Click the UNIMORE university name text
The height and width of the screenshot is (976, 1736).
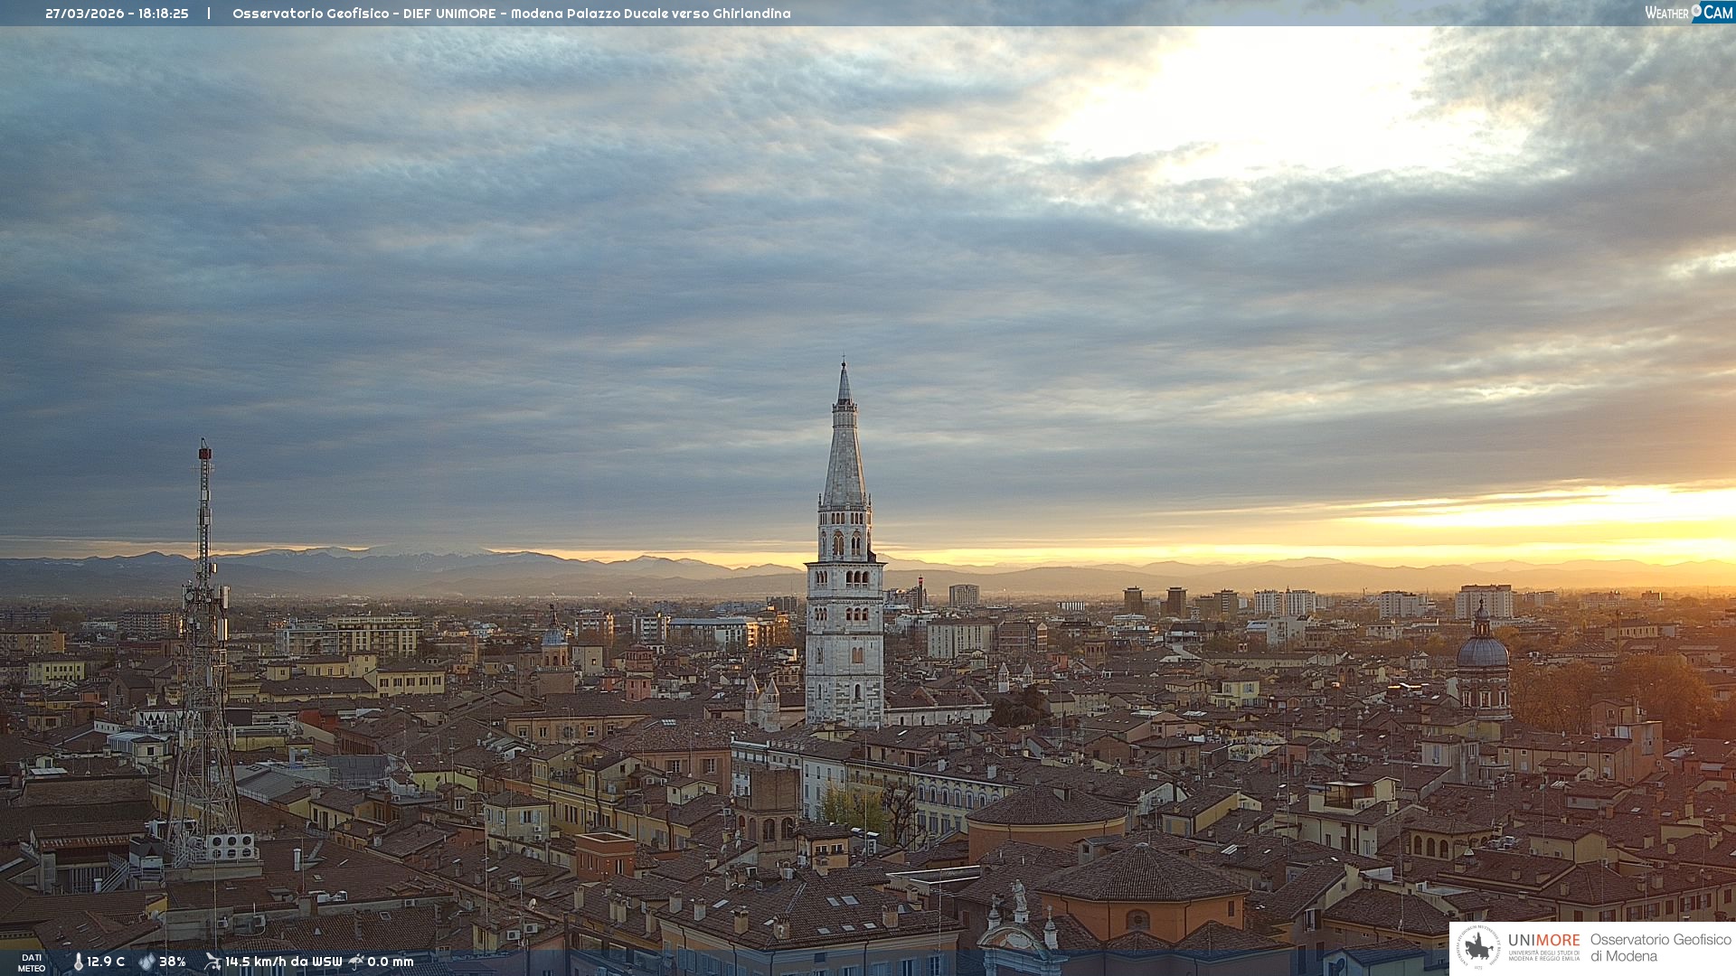coord(1543,941)
